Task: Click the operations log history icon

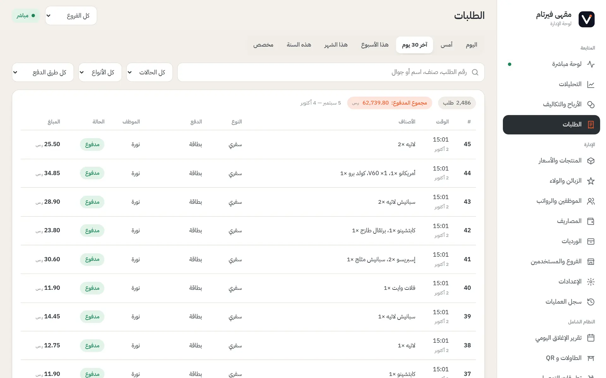Action: tap(591, 302)
